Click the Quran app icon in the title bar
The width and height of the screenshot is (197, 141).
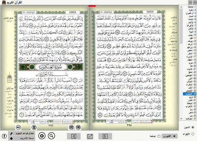point(4,2)
